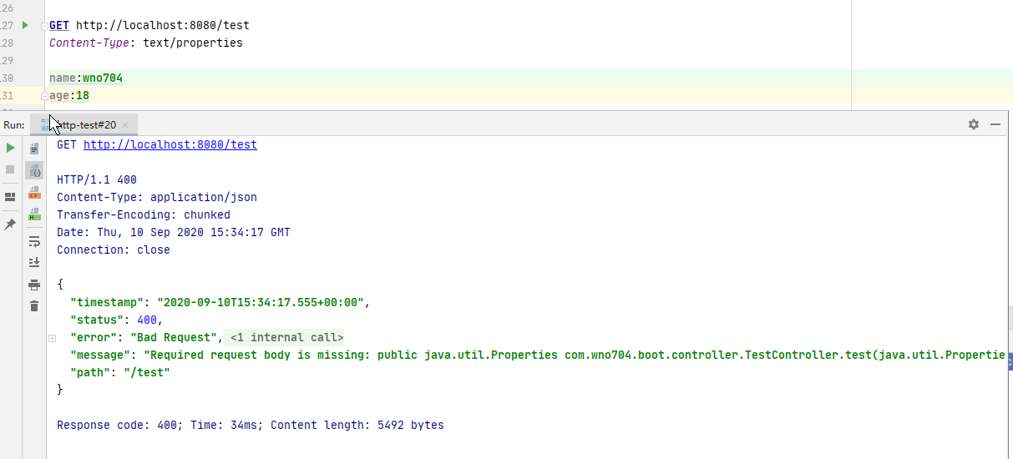
Task: Expand the folded "1 internal call" region
Action: tap(52, 338)
